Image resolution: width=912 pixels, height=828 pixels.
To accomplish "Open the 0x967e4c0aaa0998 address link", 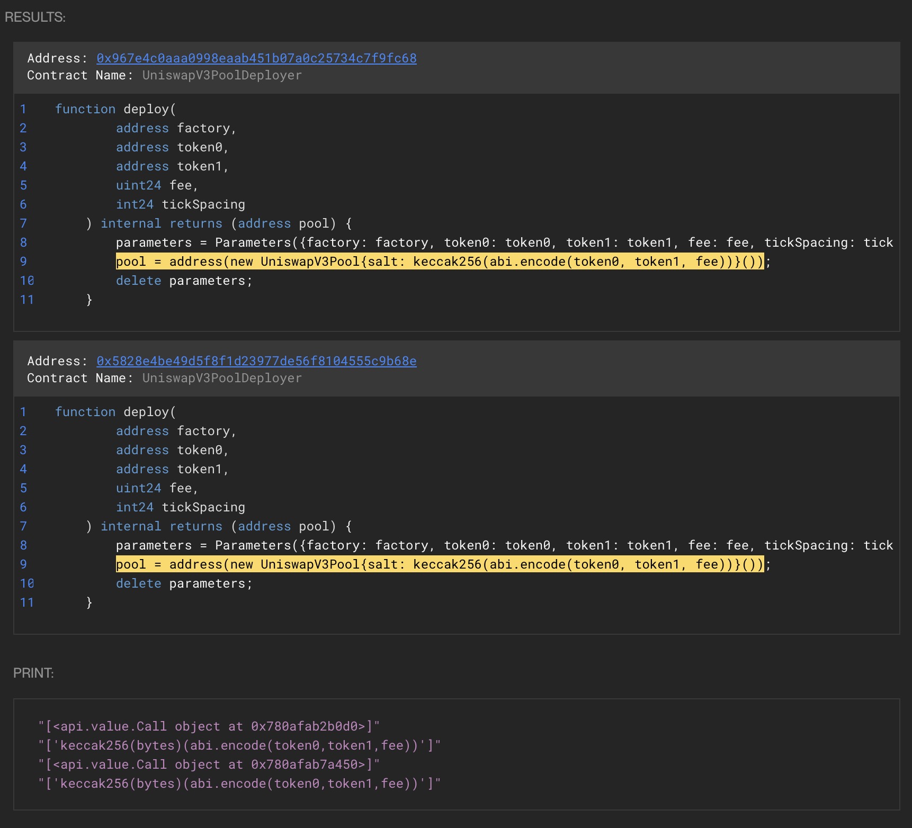I will click(256, 58).
